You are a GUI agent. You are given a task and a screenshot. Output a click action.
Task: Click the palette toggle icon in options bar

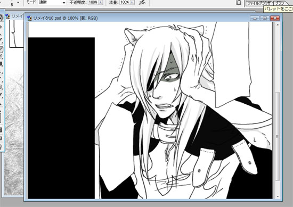click(239, 3)
